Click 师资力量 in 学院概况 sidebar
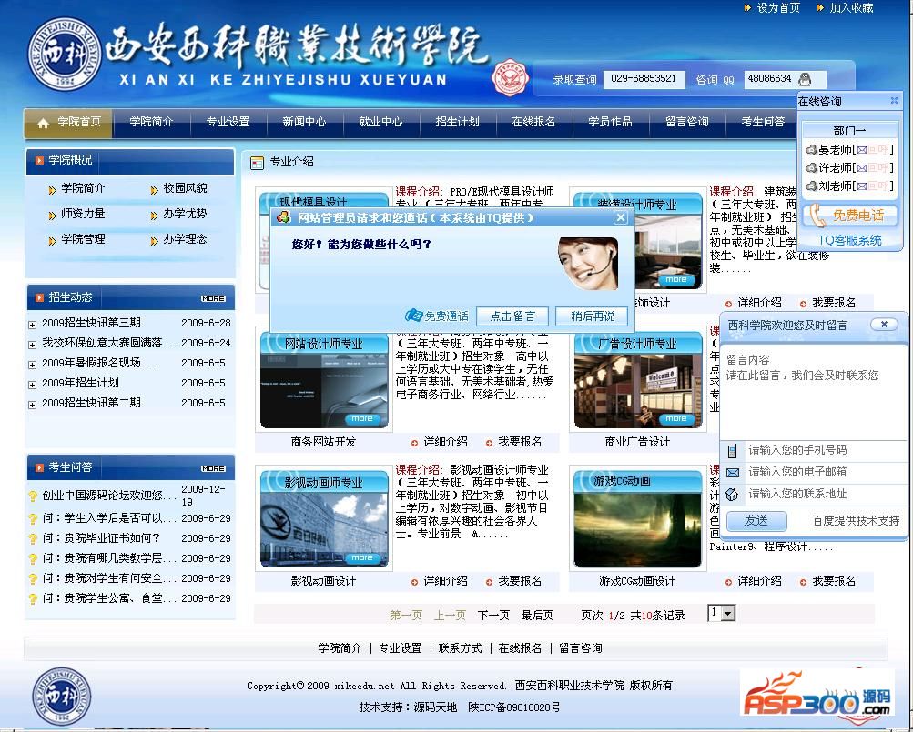The width and height of the screenshot is (913, 732). pos(83,214)
